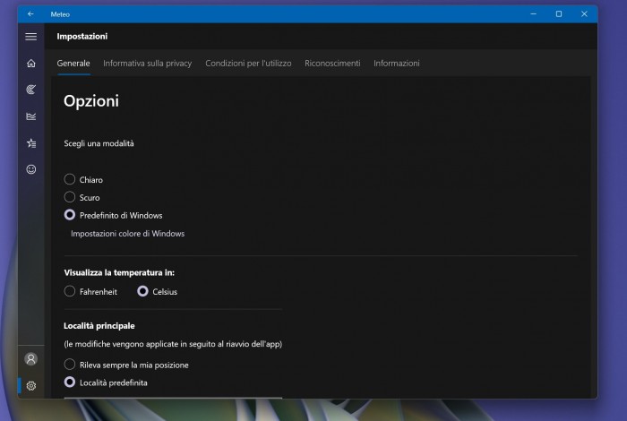Screen dimensions: 627x421
Task: Set temperature to Celsius
Action: [x=142, y=291]
